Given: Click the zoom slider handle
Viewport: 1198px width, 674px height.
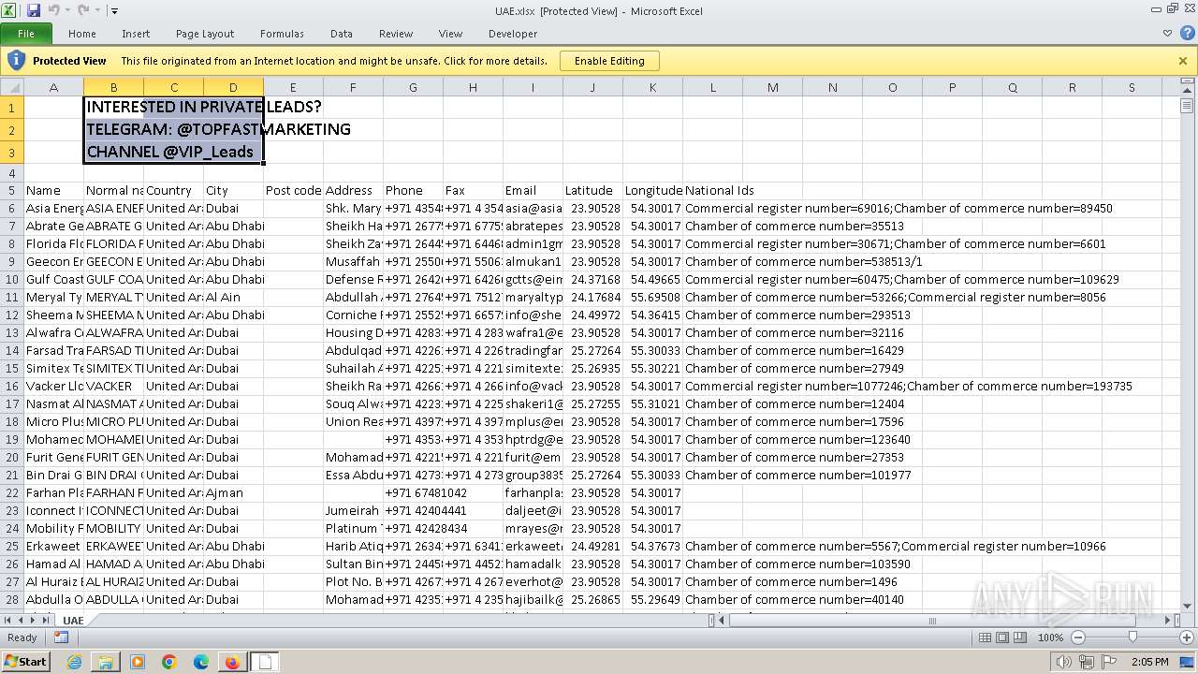Looking at the screenshot, I should (1132, 637).
